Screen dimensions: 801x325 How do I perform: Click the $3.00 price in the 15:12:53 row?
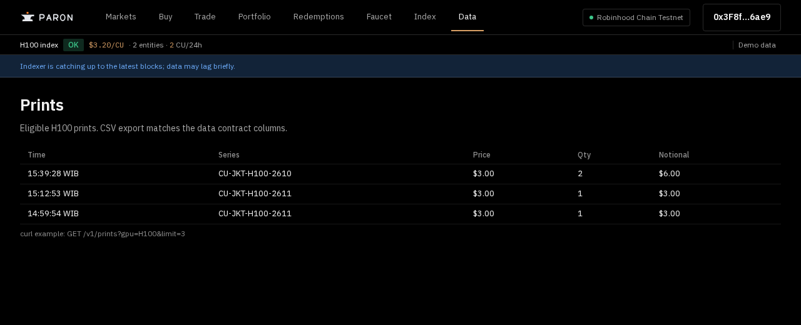(x=484, y=194)
